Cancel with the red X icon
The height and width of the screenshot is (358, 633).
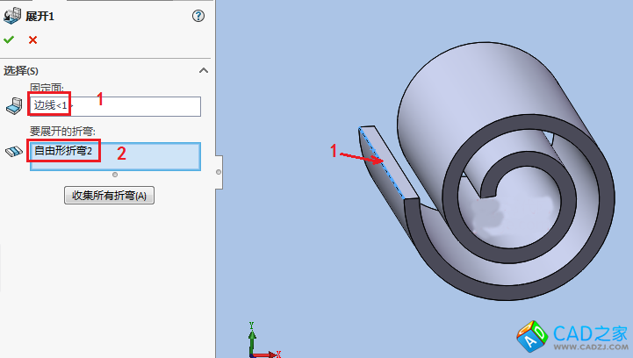point(32,39)
